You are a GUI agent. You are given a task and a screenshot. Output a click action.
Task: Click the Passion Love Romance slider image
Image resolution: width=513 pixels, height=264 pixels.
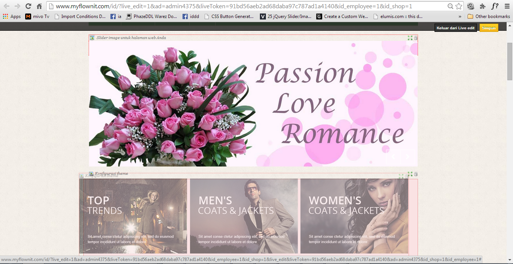(x=253, y=103)
